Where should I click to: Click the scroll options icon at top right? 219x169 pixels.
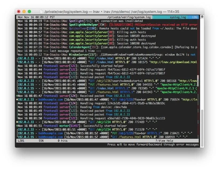[x=202, y=17]
